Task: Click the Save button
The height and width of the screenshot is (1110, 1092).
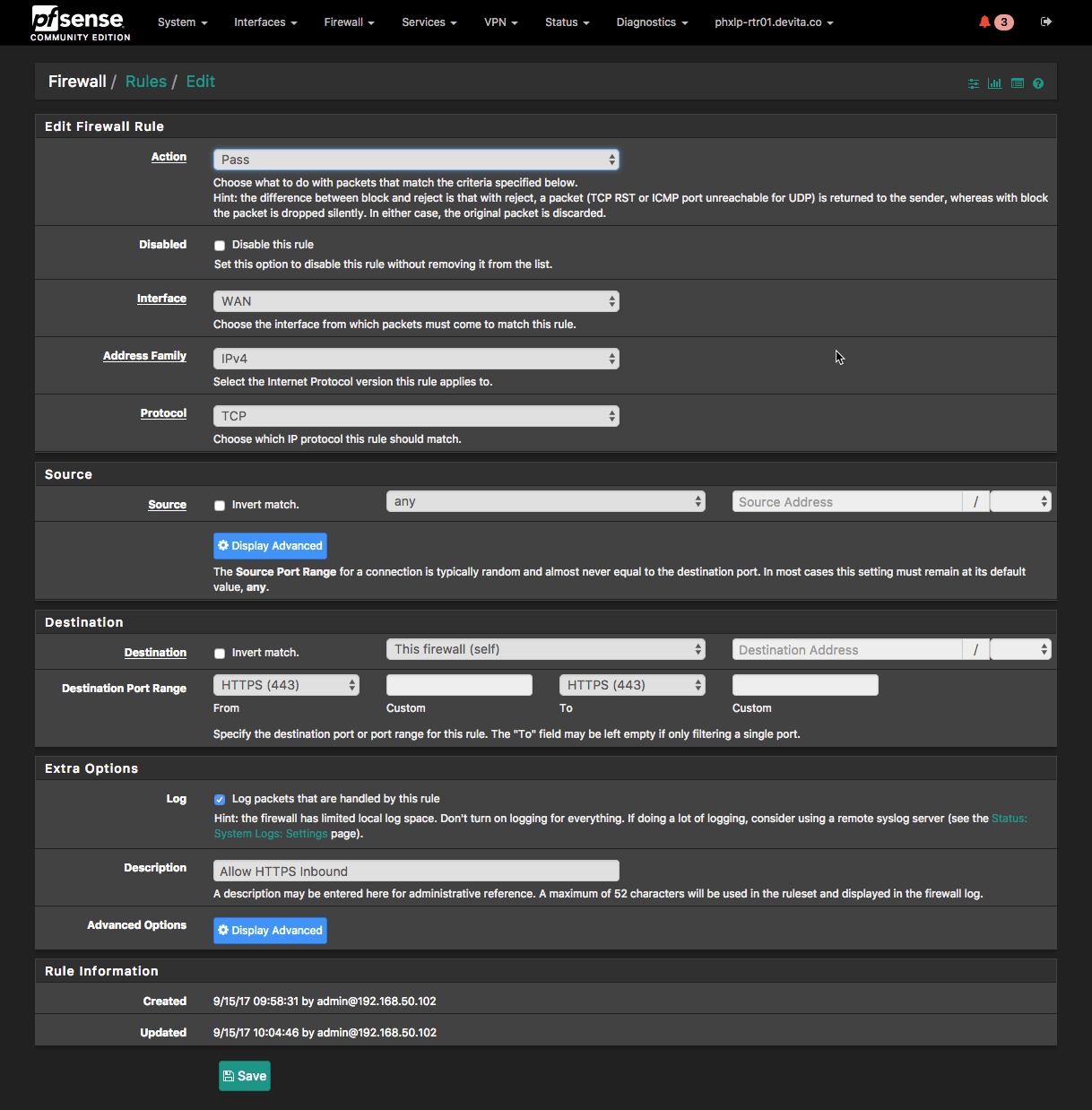Action: (x=244, y=1076)
